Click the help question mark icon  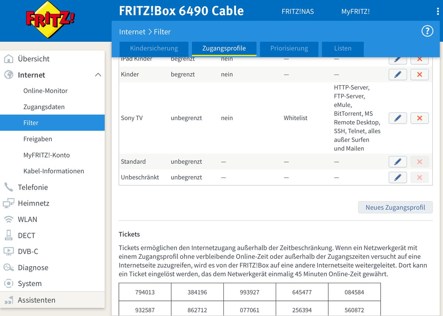427,31
